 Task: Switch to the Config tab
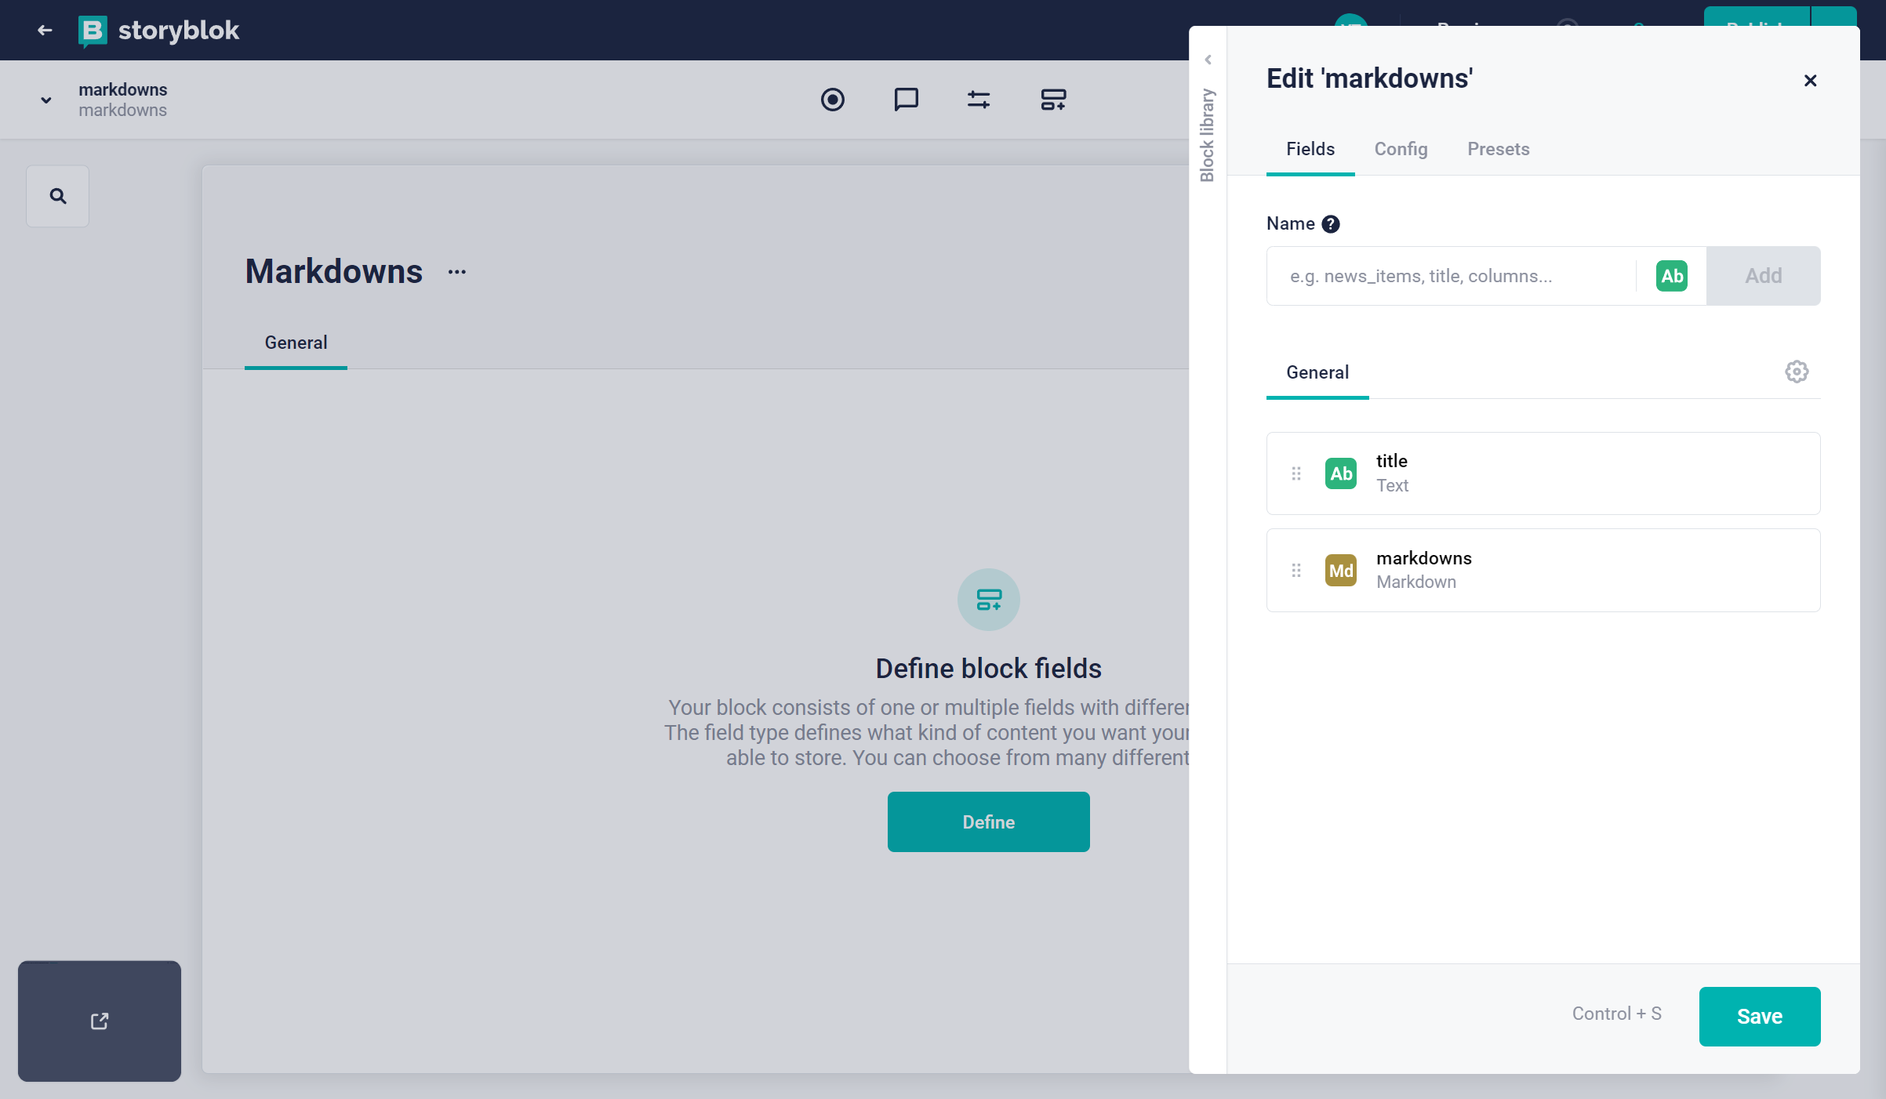(1401, 149)
